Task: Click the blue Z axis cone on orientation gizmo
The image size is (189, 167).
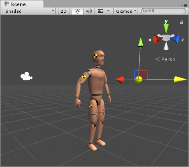Action: click(174, 39)
